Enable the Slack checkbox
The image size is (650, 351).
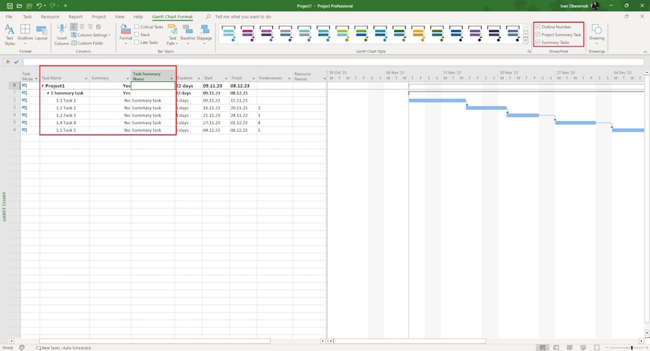click(x=136, y=34)
